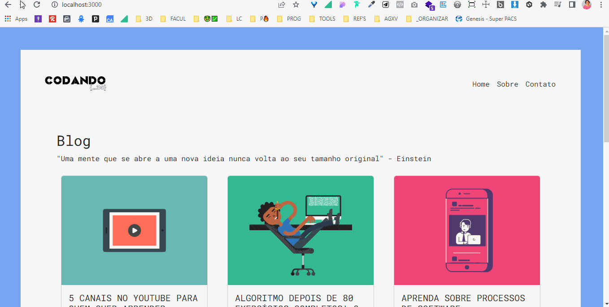Open the Sobre navigation item
609x307 pixels.
click(x=507, y=84)
